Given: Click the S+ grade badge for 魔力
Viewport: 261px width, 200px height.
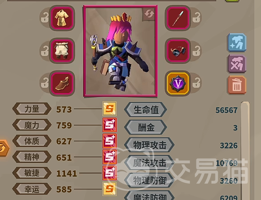Looking at the screenshot, I should tap(110, 125).
